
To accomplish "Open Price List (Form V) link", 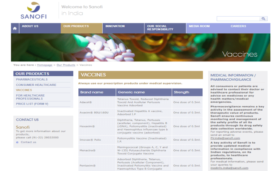I will (x=32, y=104).
